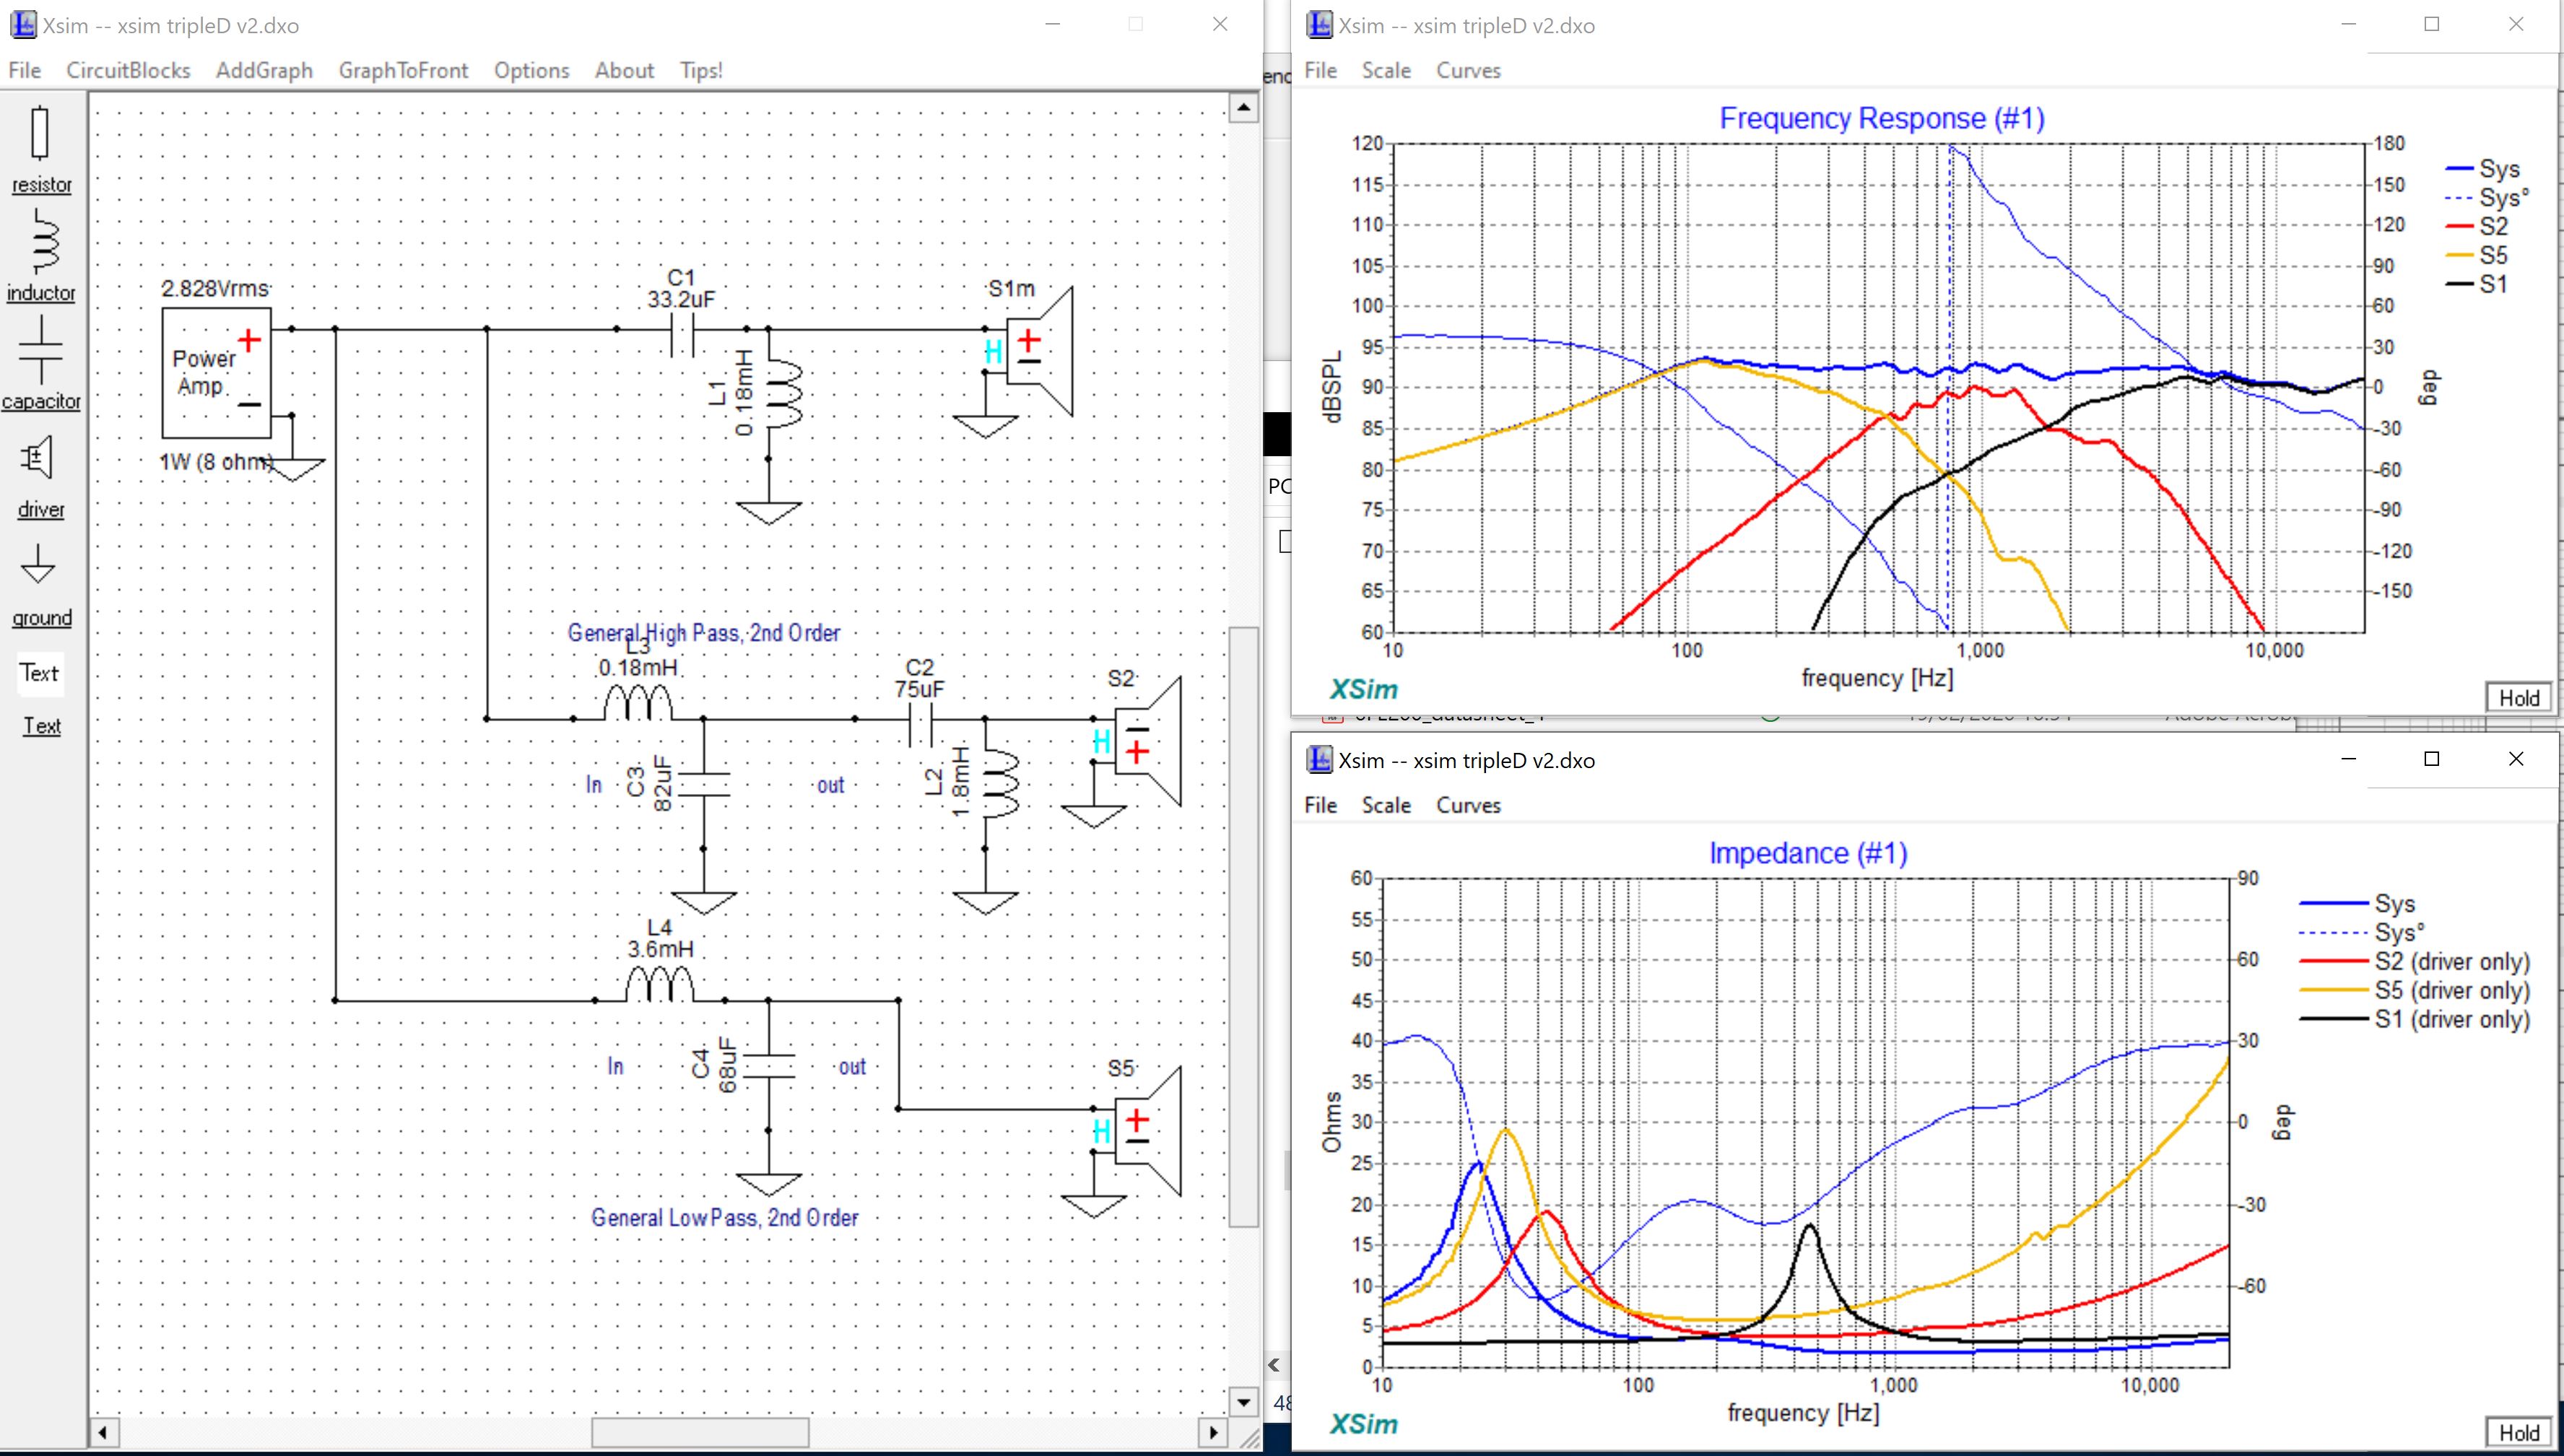
Task: Open the File menu in schematic window
Action: pyautogui.click(x=25, y=70)
